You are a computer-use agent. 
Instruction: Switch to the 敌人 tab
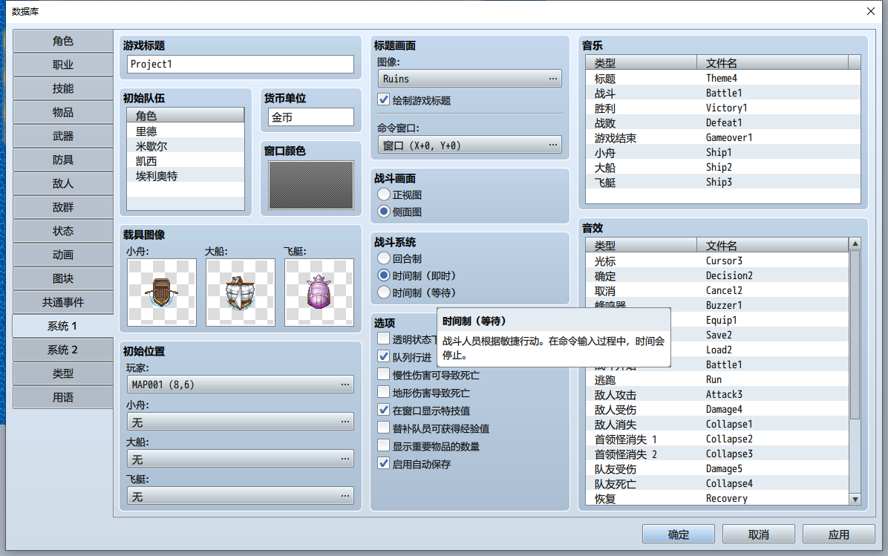coord(63,183)
